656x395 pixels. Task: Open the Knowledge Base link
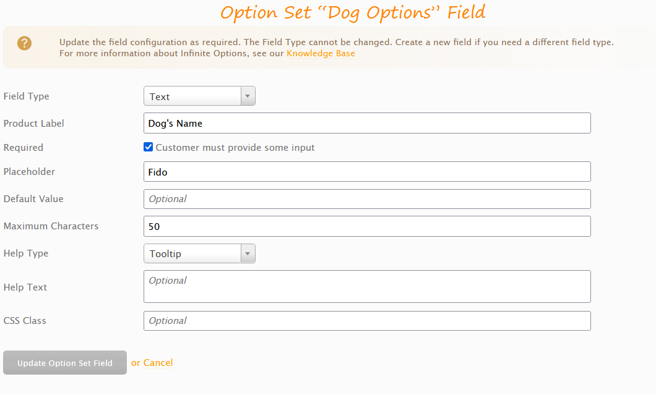tap(321, 54)
